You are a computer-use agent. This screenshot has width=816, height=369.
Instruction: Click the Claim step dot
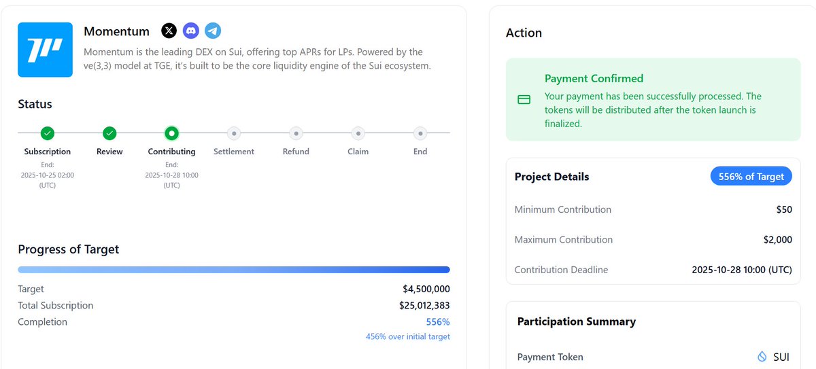click(x=358, y=133)
